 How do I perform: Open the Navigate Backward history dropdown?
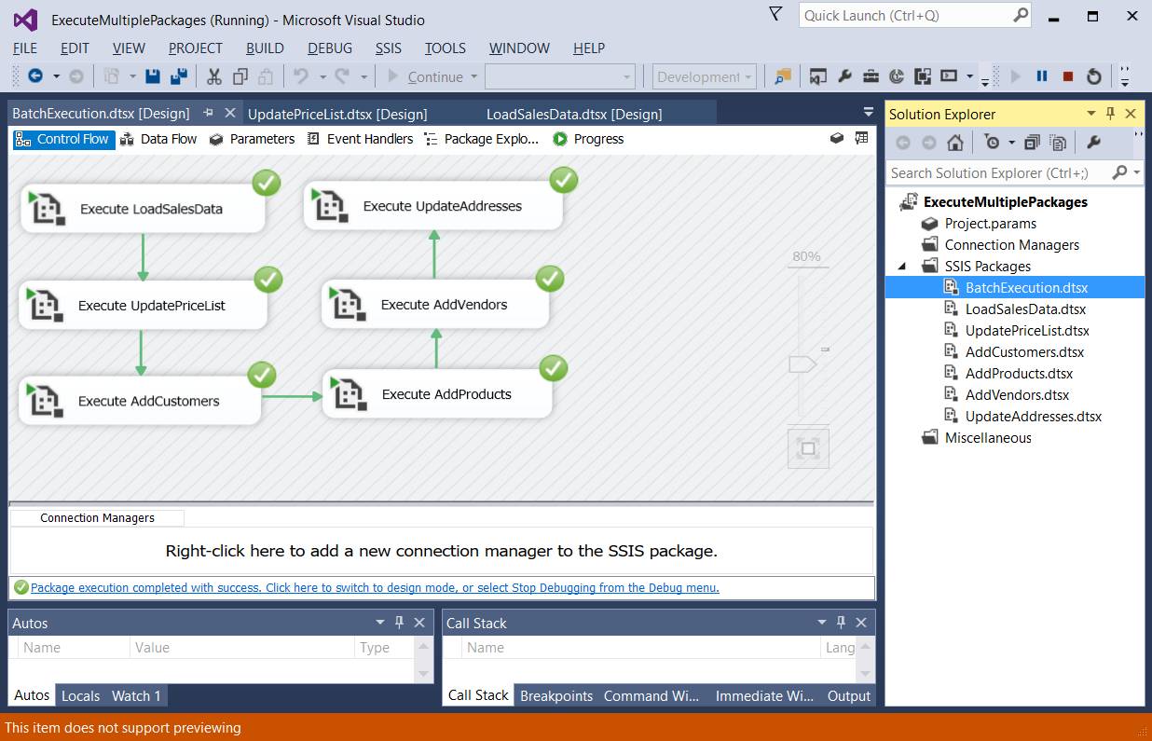coord(56,76)
